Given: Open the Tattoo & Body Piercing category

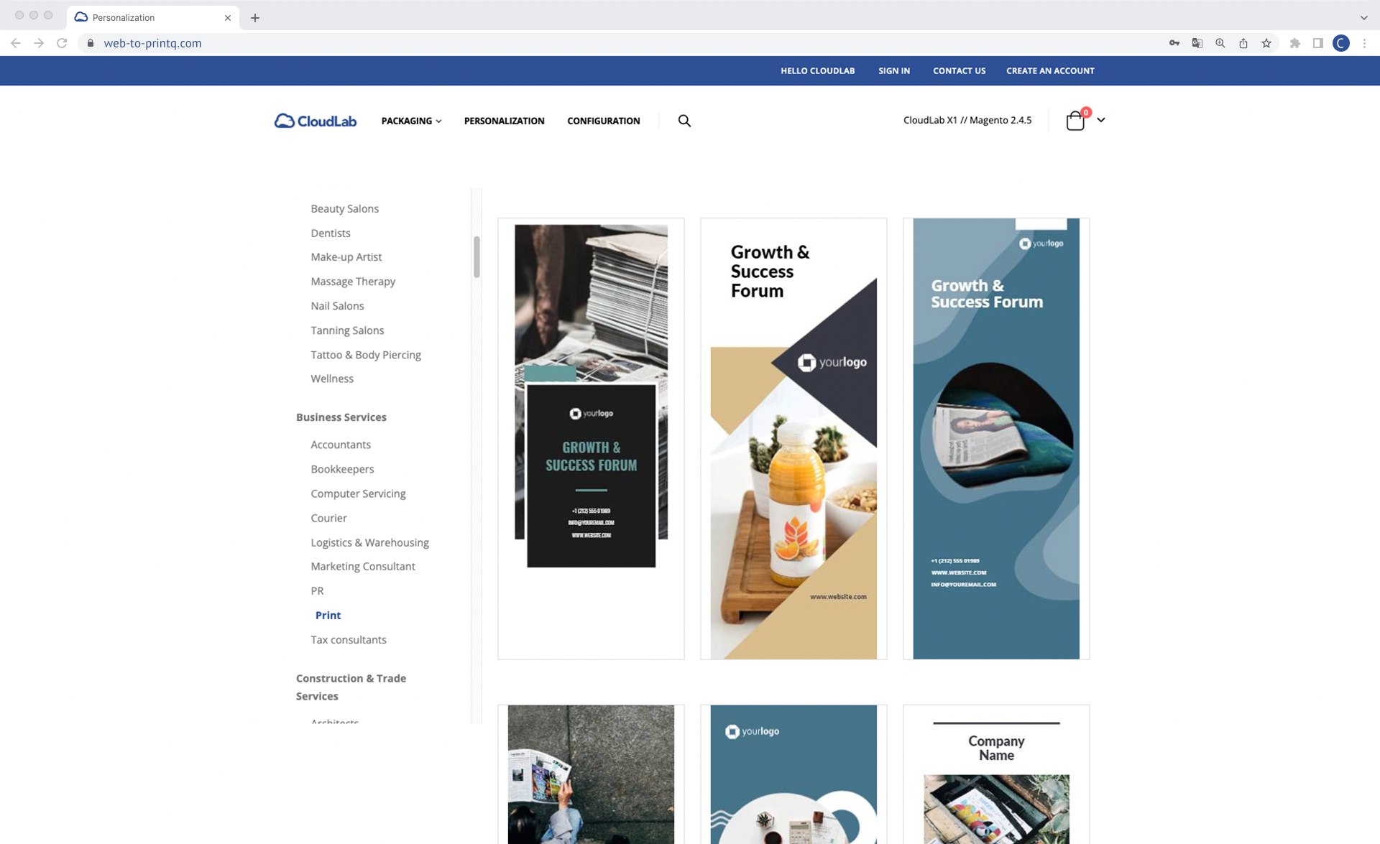Looking at the screenshot, I should click(366, 354).
